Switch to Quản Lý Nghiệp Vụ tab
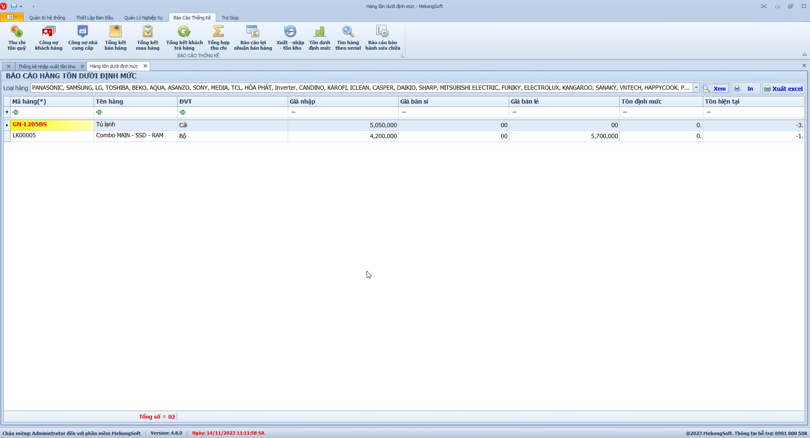Screen dimensions: 810x438 coord(143,18)
